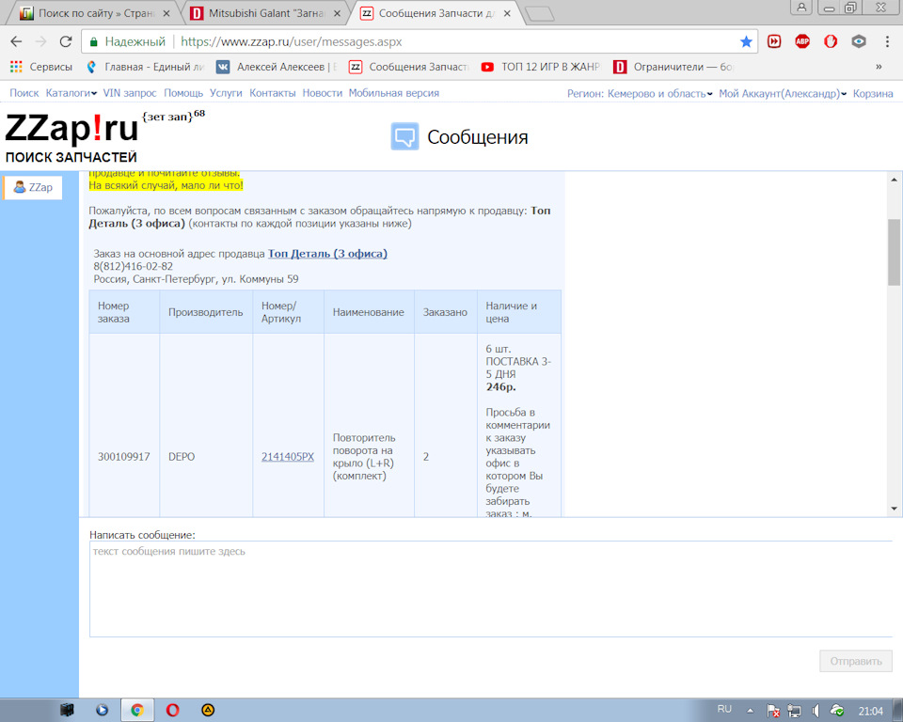Open the AdBlock Plus extension icon
Screen dimensions: 903x722
click(802, 41)
